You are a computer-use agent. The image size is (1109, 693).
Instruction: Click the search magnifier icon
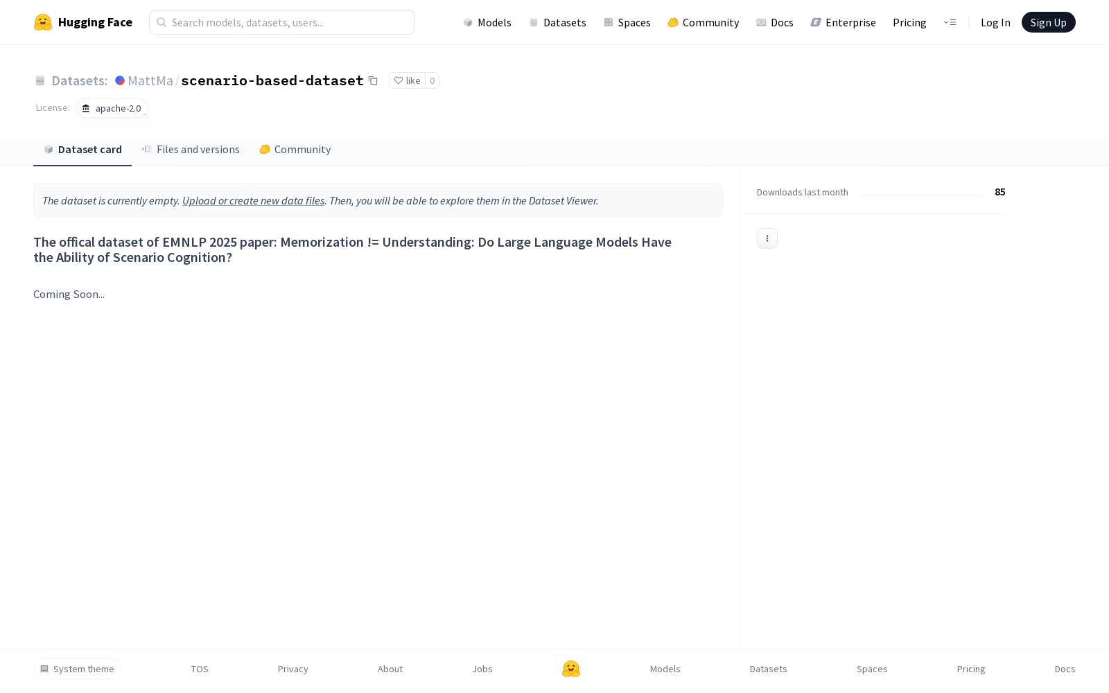click(x=161, y=22)
